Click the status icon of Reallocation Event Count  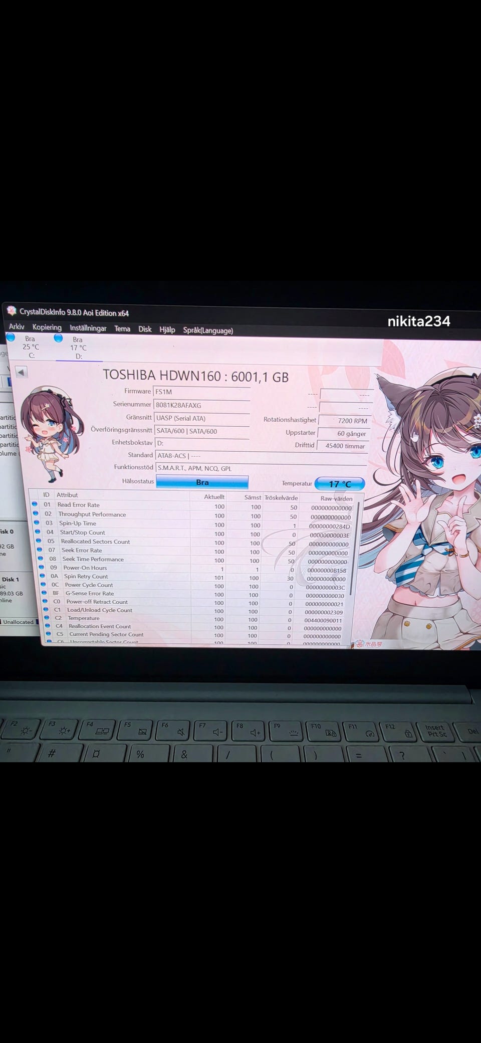pos(48,626)
